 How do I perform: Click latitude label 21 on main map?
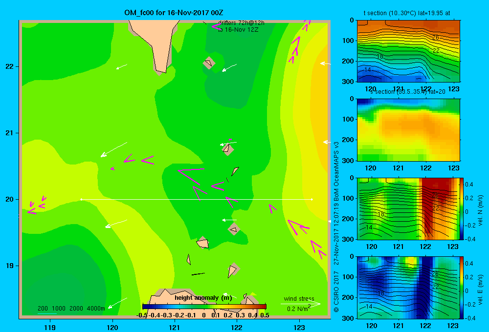pyautogui.click(x=9, y=133)
